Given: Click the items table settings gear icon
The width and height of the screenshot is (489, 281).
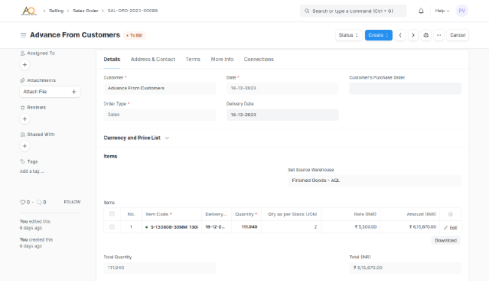Looking at the screenshot, I should [450, 214].
